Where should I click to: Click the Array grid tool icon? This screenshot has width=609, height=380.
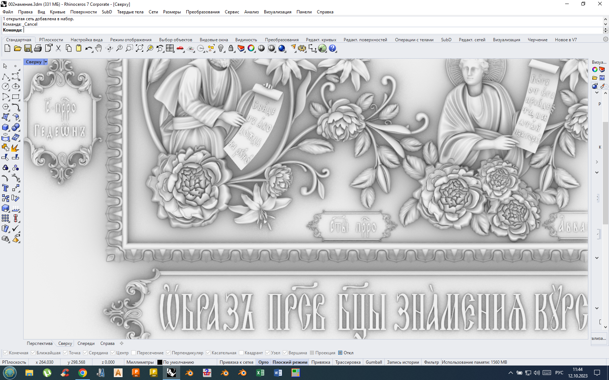5,218
